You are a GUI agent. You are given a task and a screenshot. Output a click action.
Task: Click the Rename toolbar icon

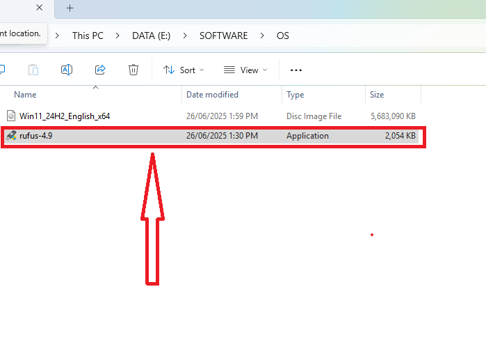click(67, 70)
